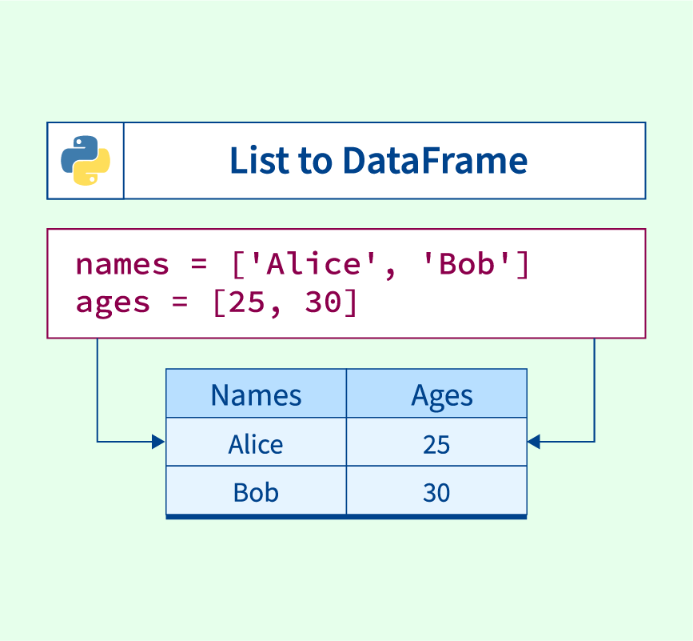693x641 pixels.
Task: Select the "List to DataFrame" title text
Action: (378, 161)
